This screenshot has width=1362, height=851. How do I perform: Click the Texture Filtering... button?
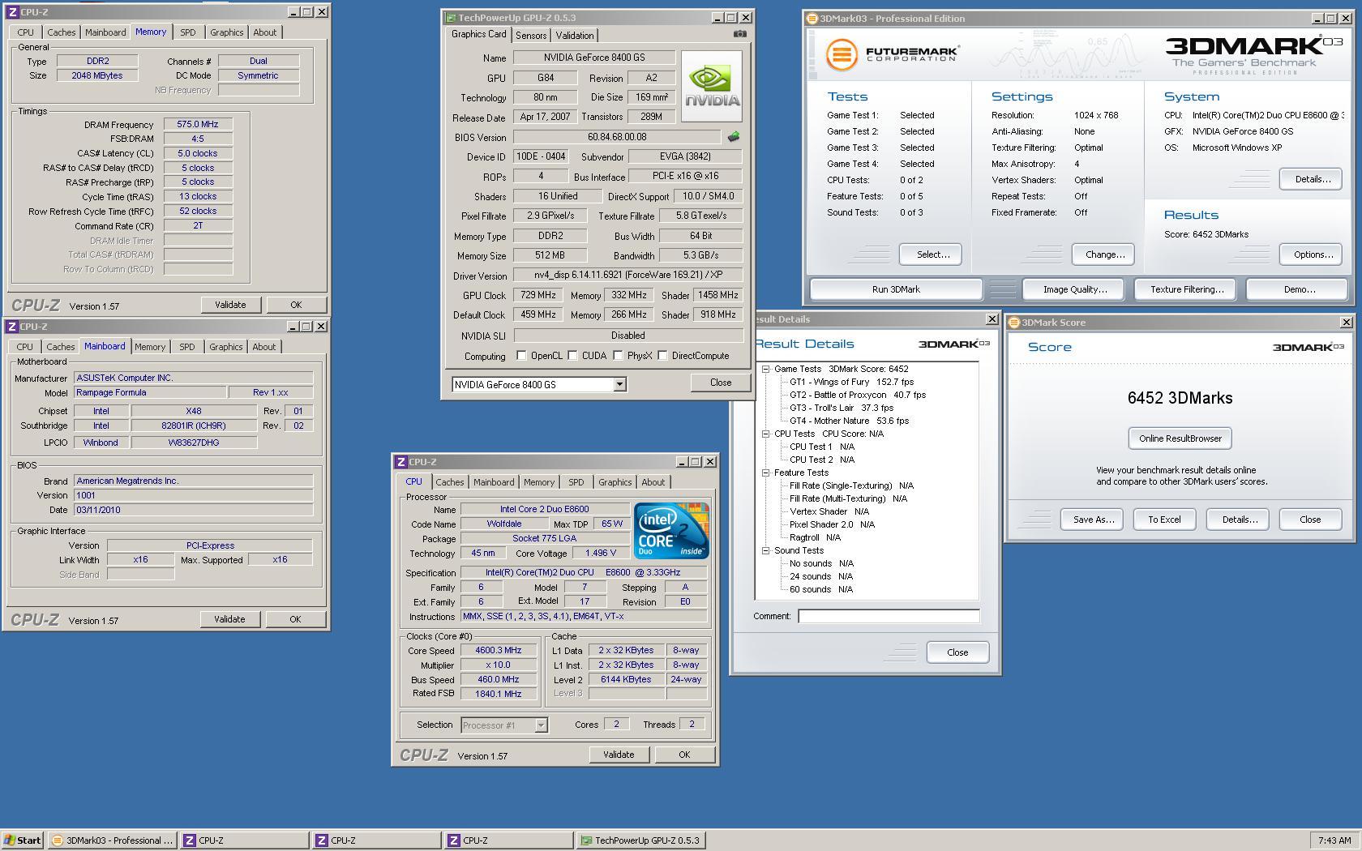coord(1187,289)
